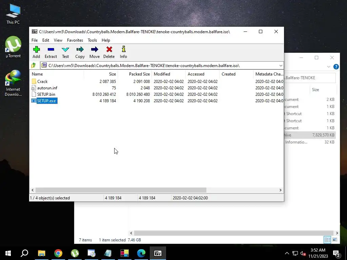Expand the Explorer ribbon chevron
The image size is (347, 260).
[x=329, y=67]
